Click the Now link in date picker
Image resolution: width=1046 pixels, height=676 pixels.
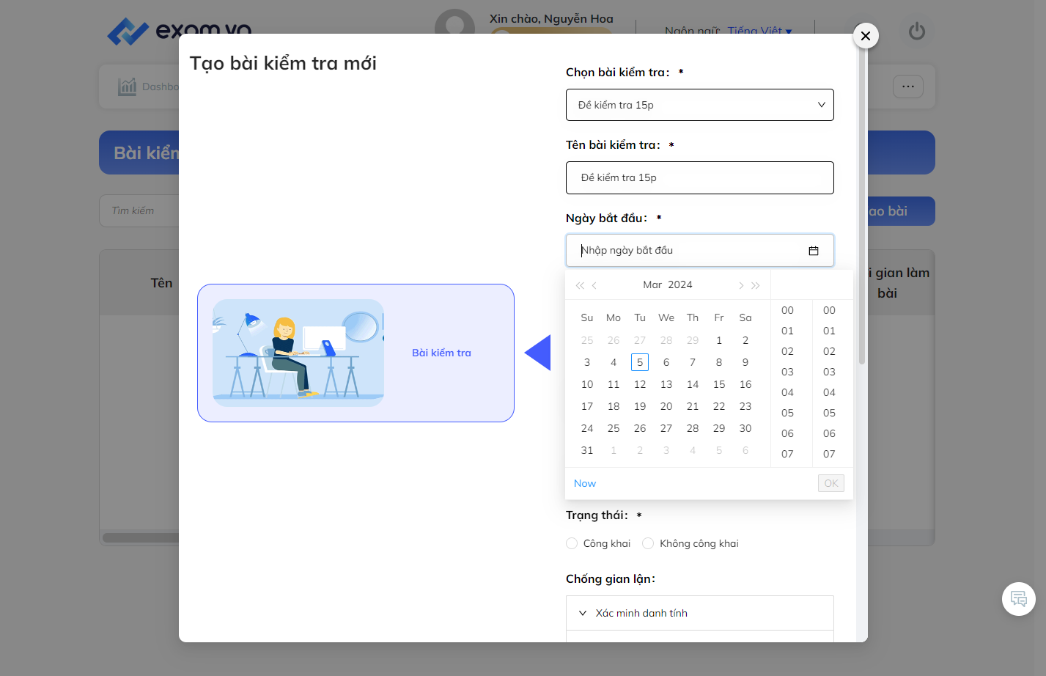[x=585, y=483]
